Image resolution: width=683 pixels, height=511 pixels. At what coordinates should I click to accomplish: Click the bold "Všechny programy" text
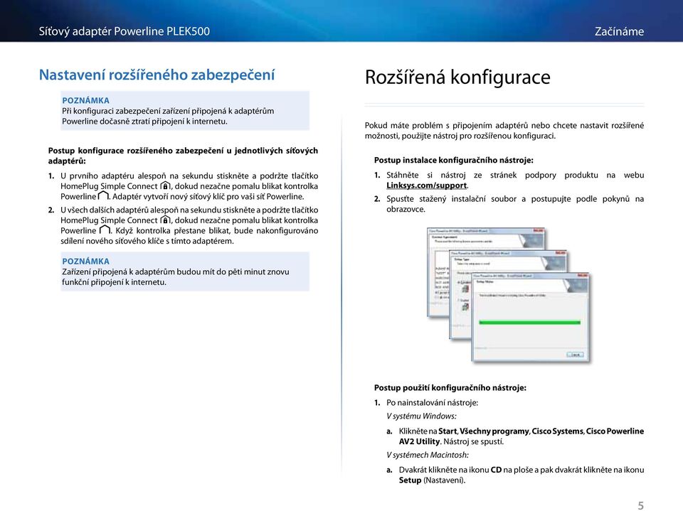tap(494, 431)
